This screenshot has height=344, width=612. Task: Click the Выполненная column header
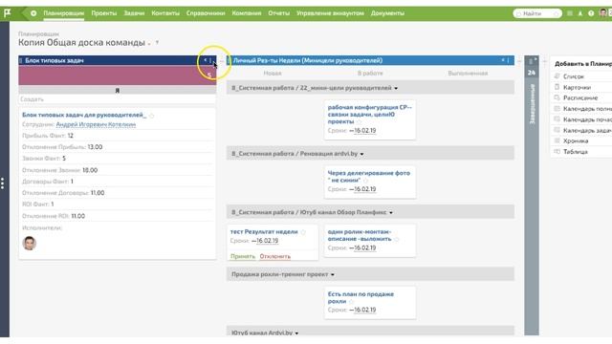point(468,74)
